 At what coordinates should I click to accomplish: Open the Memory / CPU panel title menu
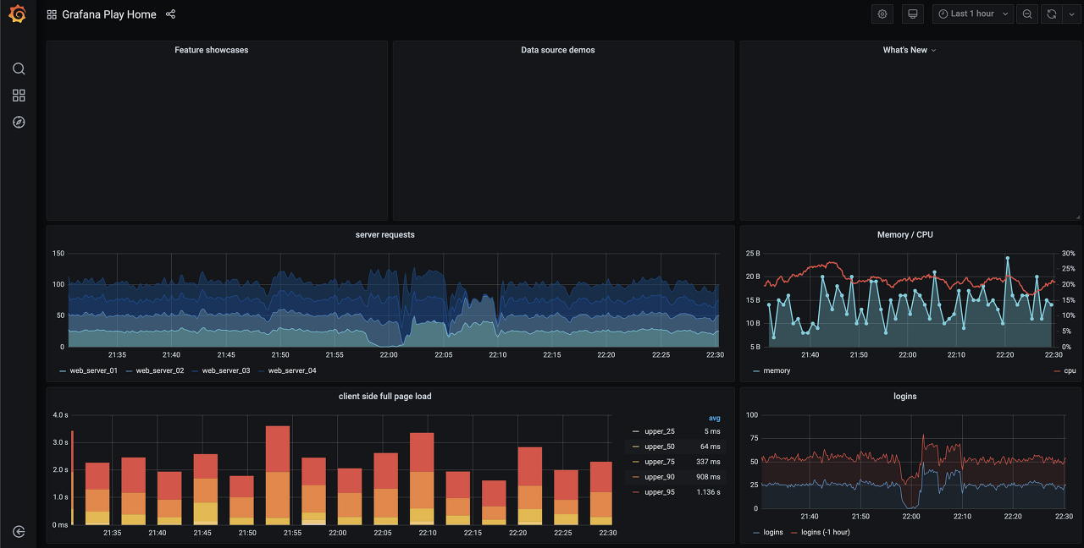(905, 234)
